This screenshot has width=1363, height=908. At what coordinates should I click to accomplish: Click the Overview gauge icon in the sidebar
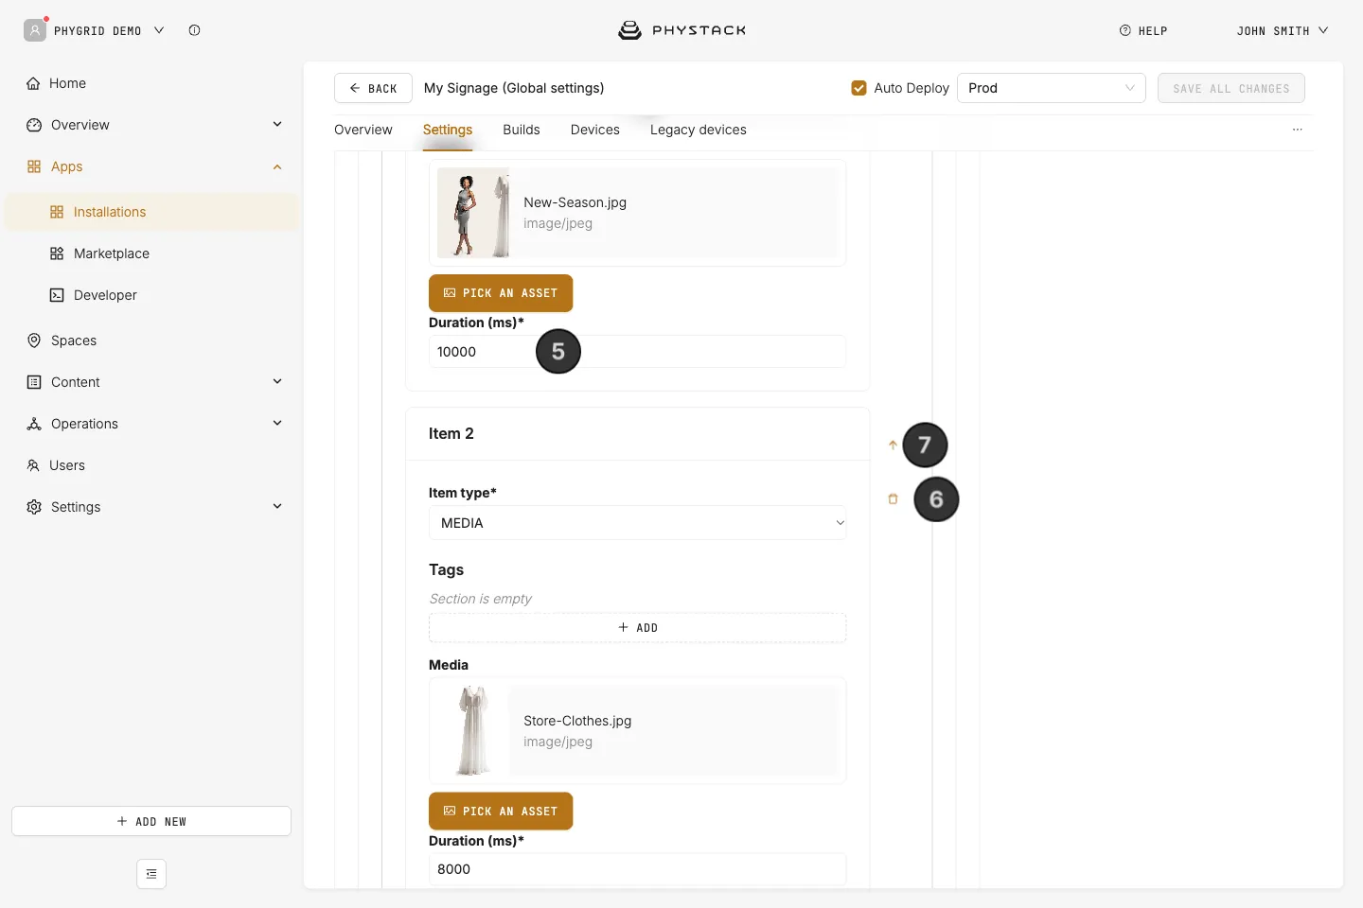[x=34, y=125]
